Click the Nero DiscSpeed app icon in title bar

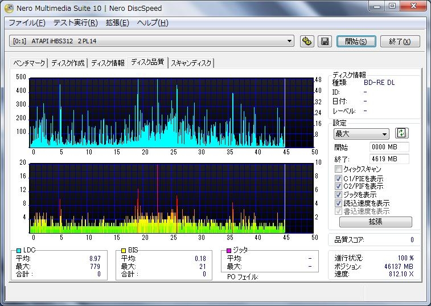pos(9,8)
